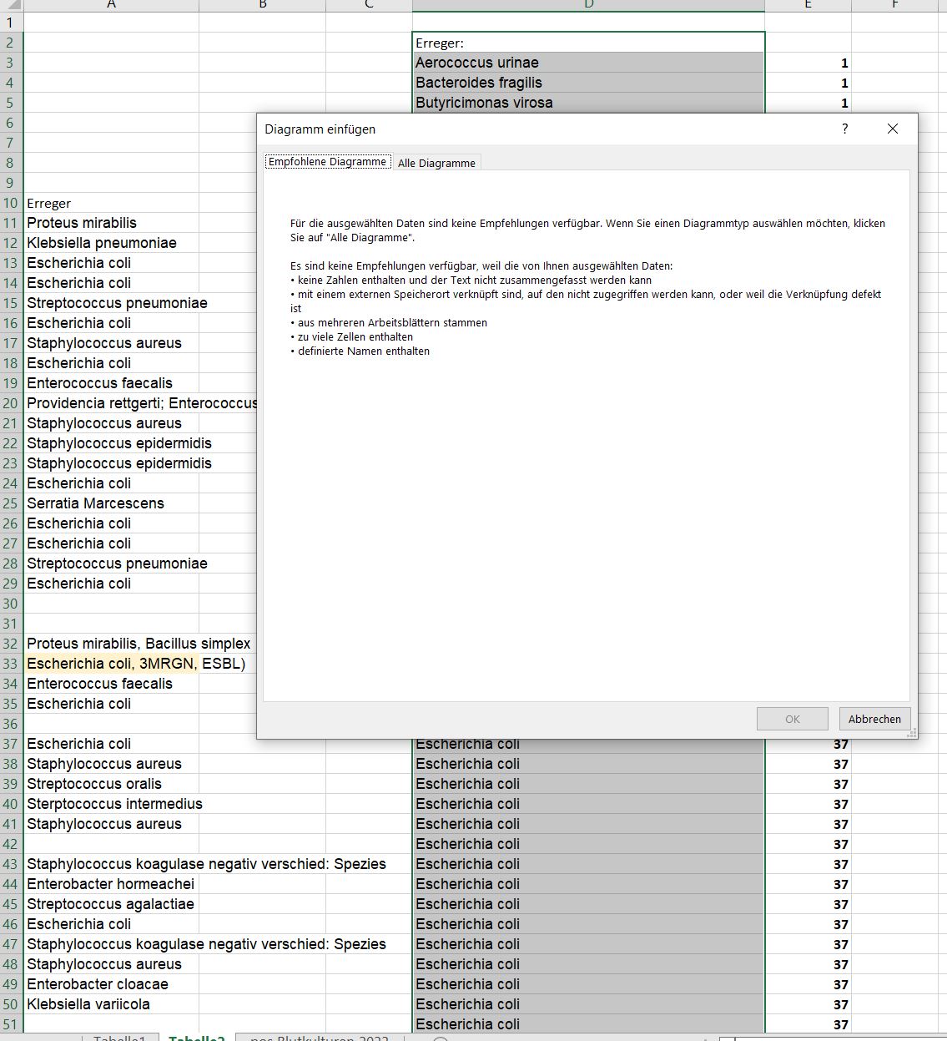Viewport: 947px width, 1041px height.
Task: Select Staphylococcus koagulase negativ in row 43
Action: coord(111,864)
